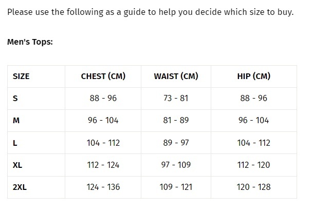Select the L size row label
The image size is (330, 213).
[15, 143]
